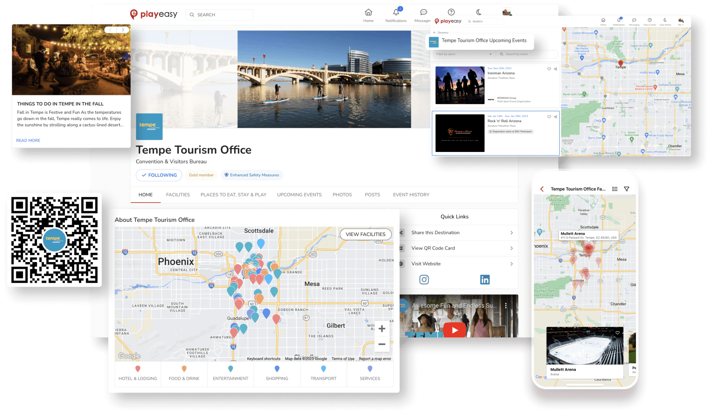This screenshot has width=710, height=414.
Task: Click READ MORE on the fall things-to-do article
Action: [28, 140]
